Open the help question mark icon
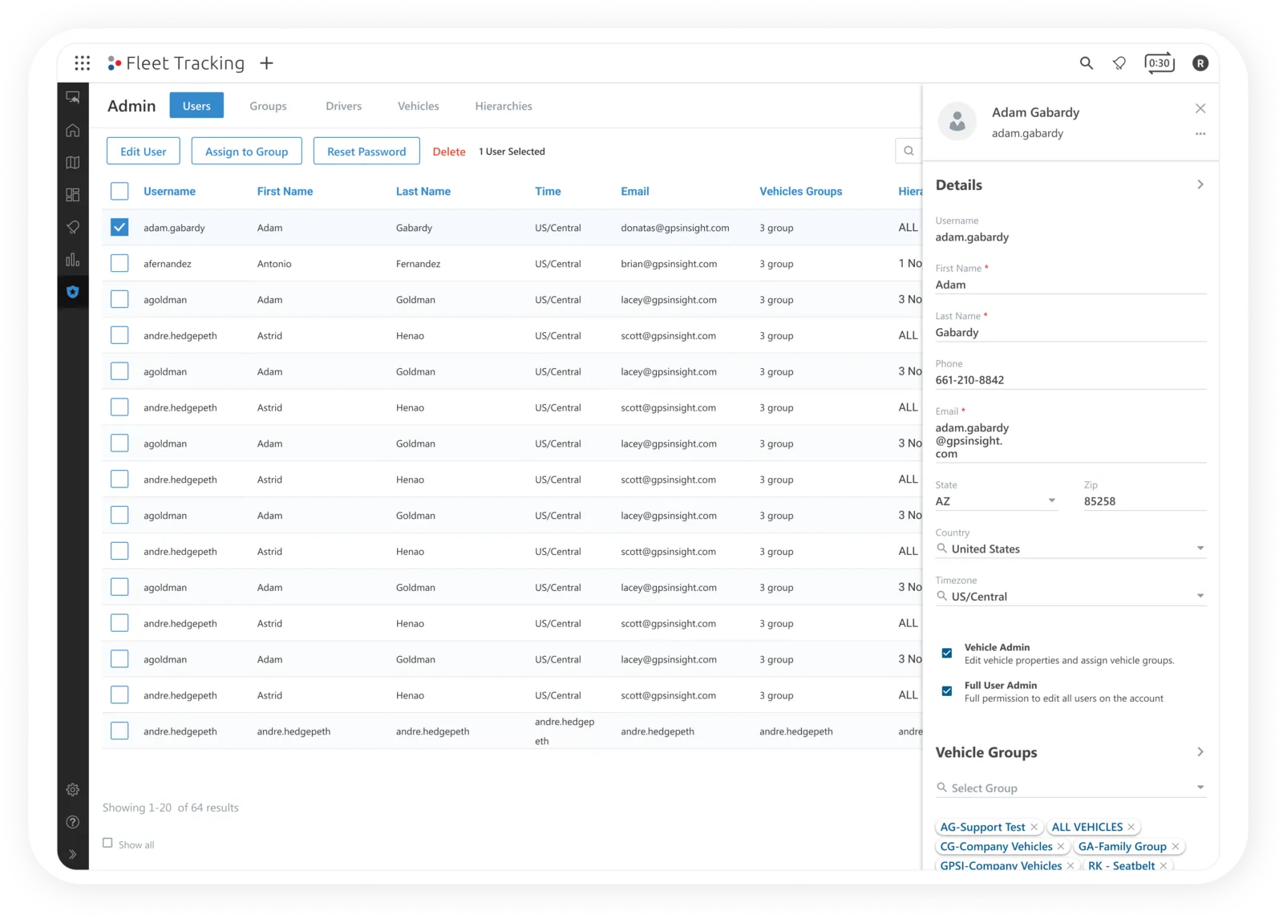The height and width of the screenshot is (919, 1283). (x=73, y=822)
